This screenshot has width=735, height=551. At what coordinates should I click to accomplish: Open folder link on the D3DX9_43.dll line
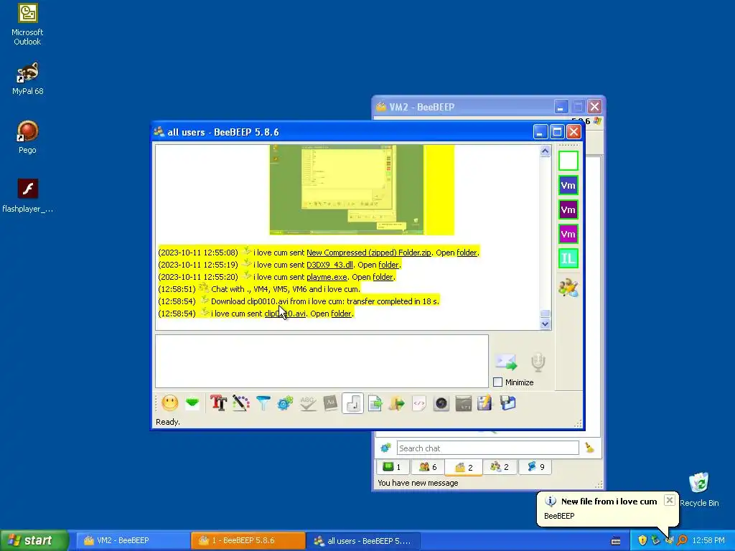388,265
